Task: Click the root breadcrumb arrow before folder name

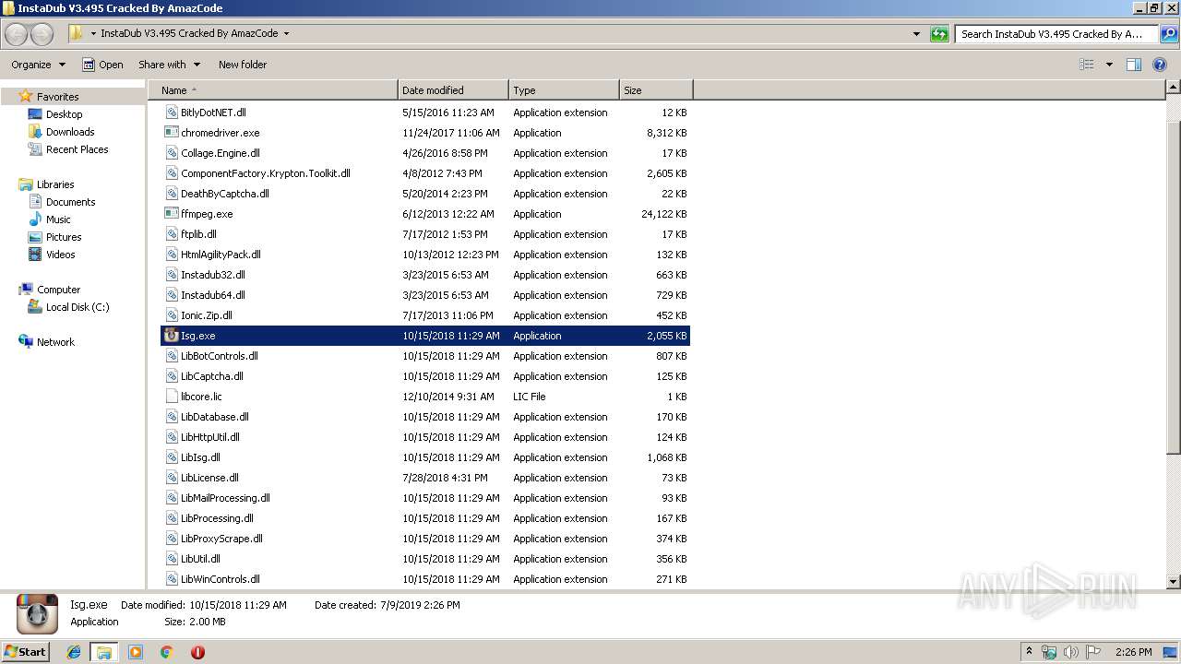Action: pos(93,34)
